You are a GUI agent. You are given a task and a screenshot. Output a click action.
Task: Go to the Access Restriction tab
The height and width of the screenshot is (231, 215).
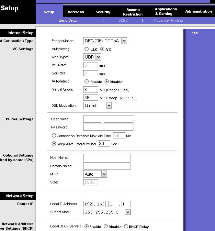133,12
